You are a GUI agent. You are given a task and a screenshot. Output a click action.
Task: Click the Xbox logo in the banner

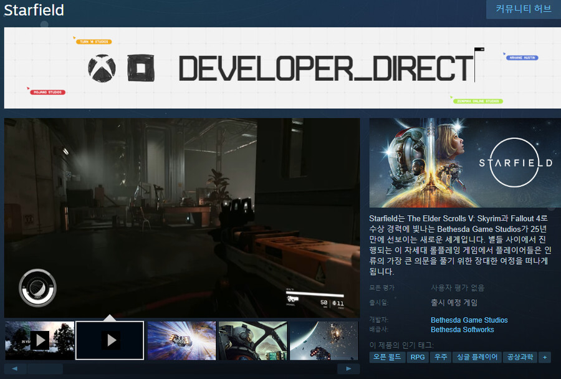coord(102,68)
